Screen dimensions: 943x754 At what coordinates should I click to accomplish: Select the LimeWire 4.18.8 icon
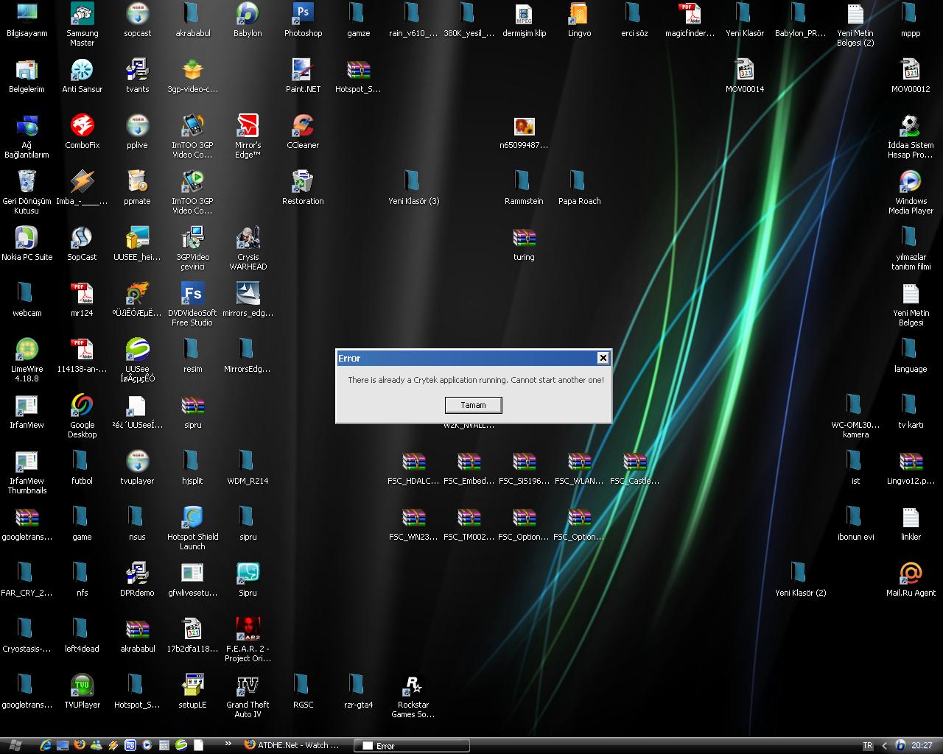point(27,360)
